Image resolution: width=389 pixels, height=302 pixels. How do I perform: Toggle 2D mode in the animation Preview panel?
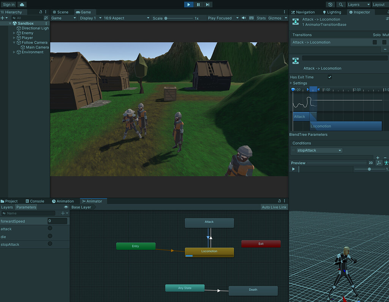point(371,163)
